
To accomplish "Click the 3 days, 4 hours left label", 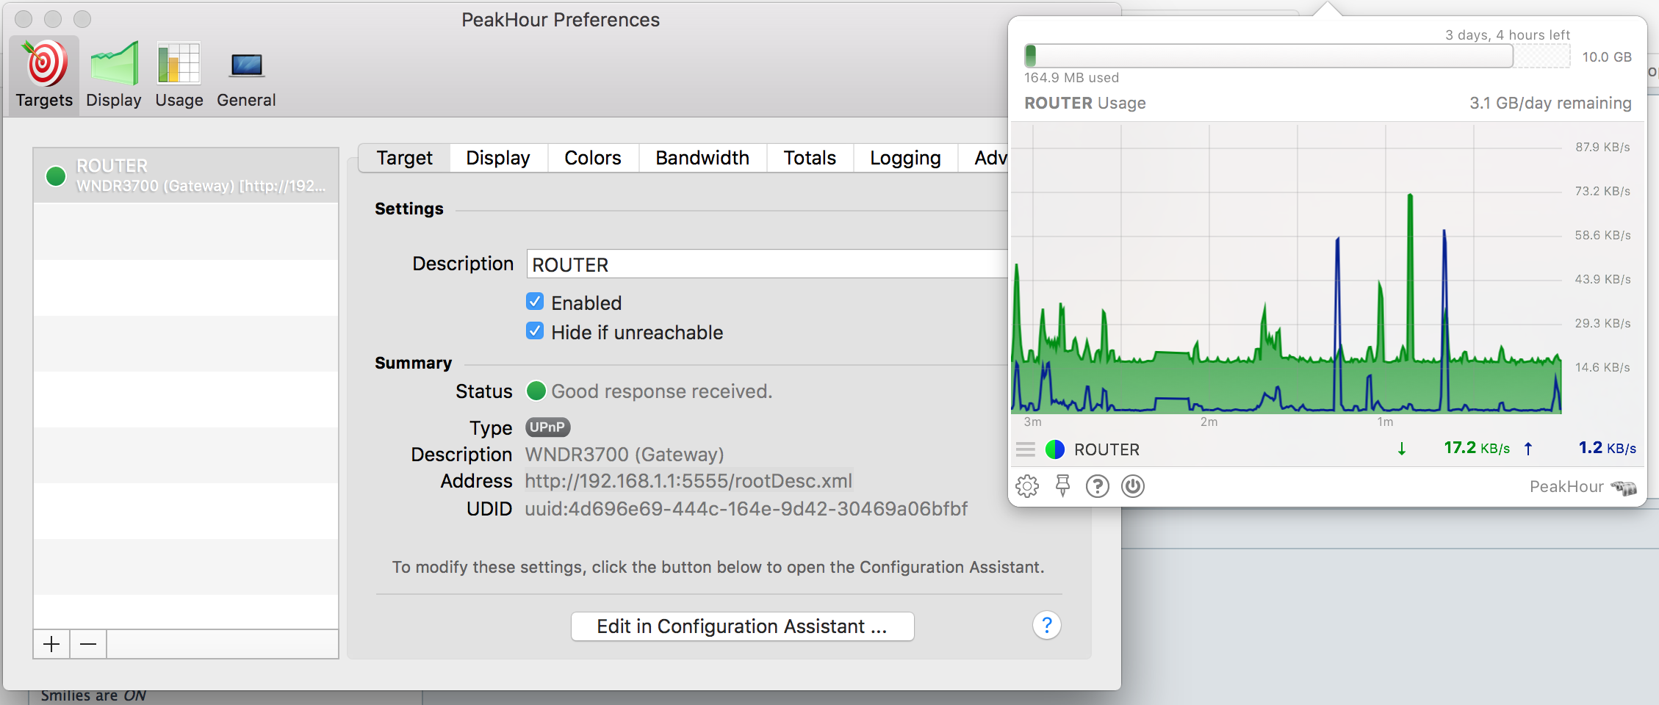I will click(x=1508, y=35).
